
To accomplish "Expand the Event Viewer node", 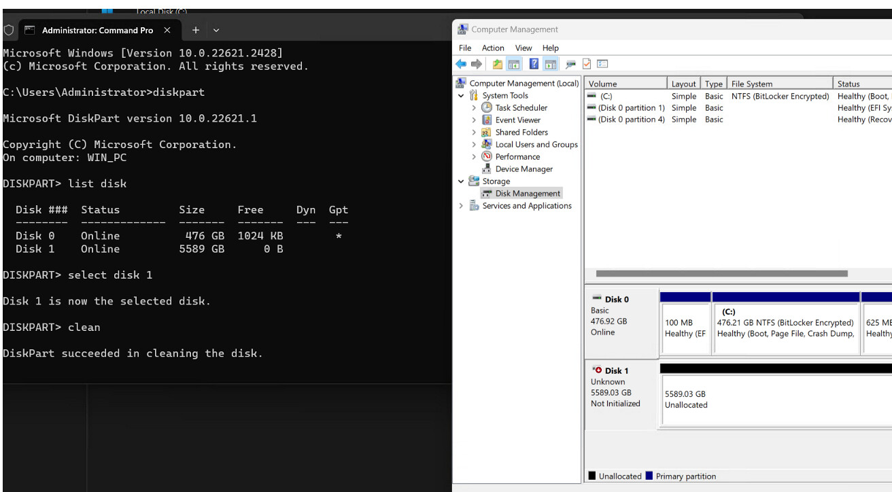I will (474, 120).
